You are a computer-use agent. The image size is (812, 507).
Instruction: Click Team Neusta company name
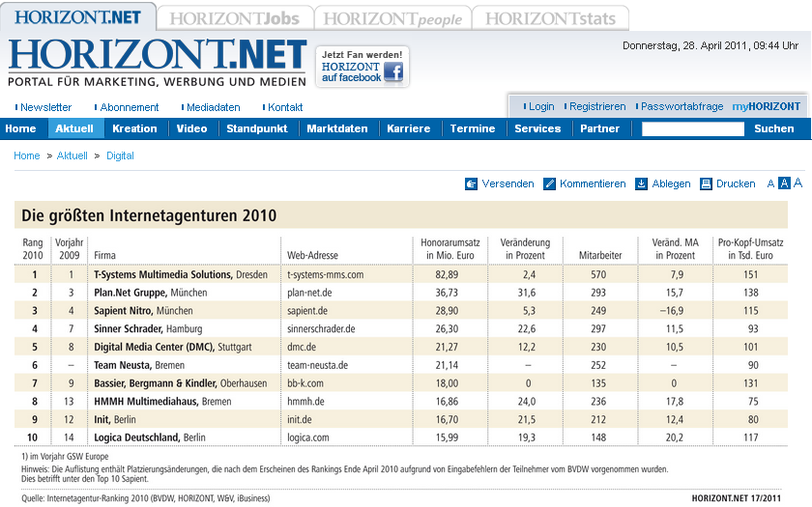pos(123,365)
